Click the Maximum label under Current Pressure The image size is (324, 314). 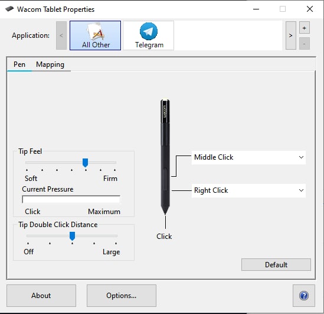coord(104,212)
